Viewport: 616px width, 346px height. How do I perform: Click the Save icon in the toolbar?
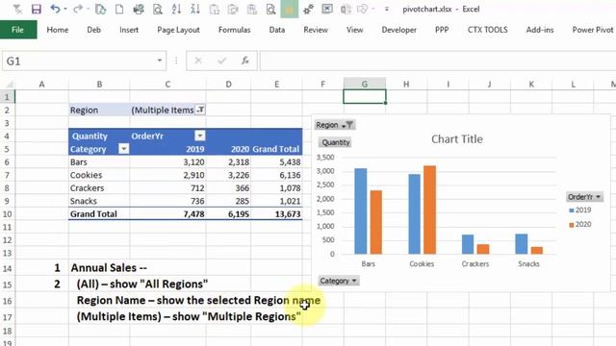tap(37, 9)
